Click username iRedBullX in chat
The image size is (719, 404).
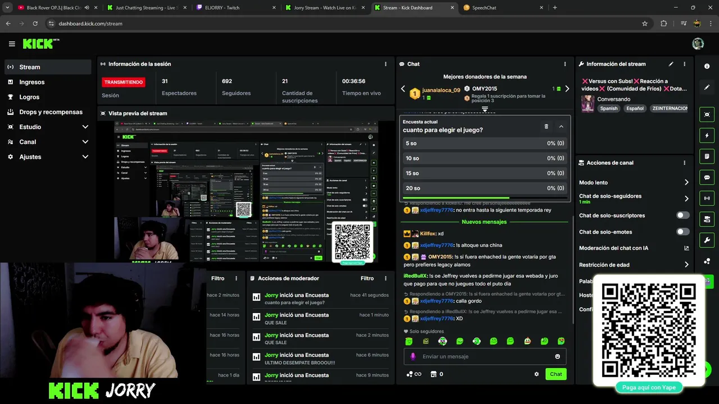coord(416,276)
